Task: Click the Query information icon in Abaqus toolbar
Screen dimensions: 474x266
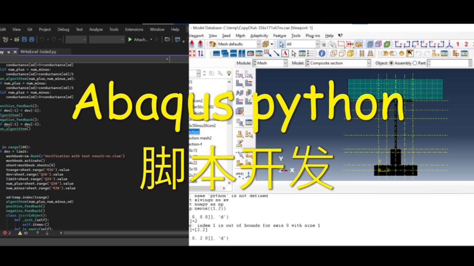Action: 322,54
